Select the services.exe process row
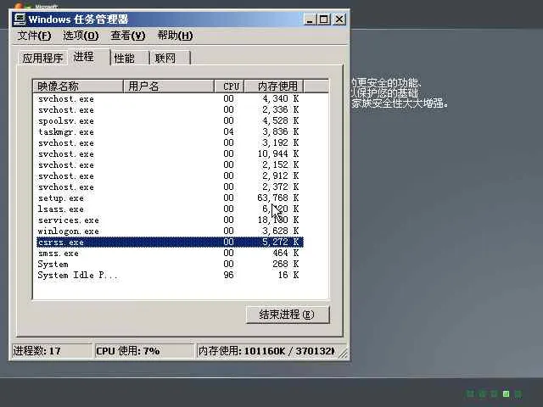This screenshot has width=543, height=407. pos(170,220)
